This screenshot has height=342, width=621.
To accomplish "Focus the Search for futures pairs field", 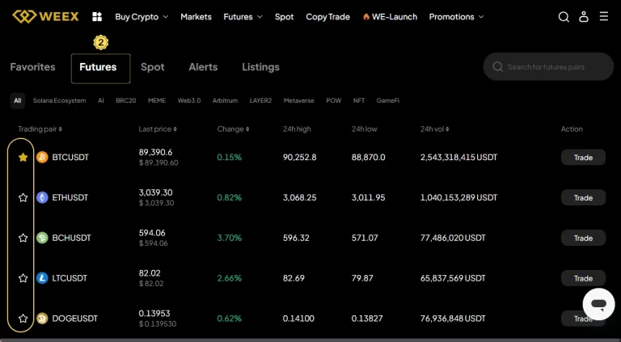I will [548, 66].
